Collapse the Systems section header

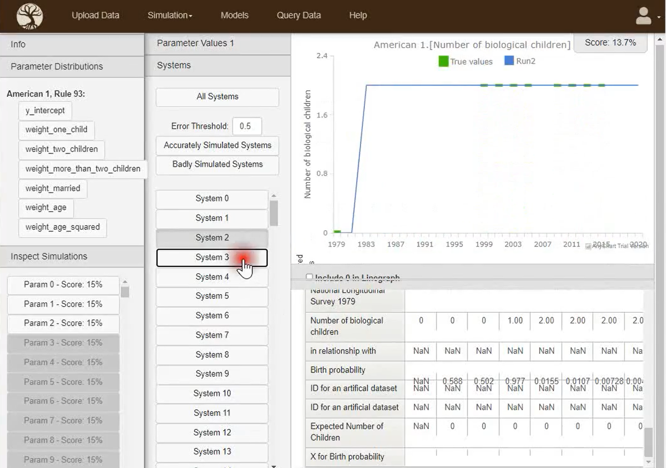click(217, 65)
